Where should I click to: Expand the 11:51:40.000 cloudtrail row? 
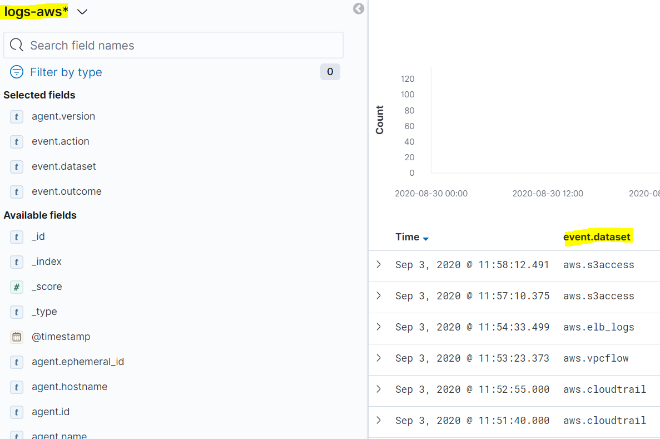coord(379,420)
